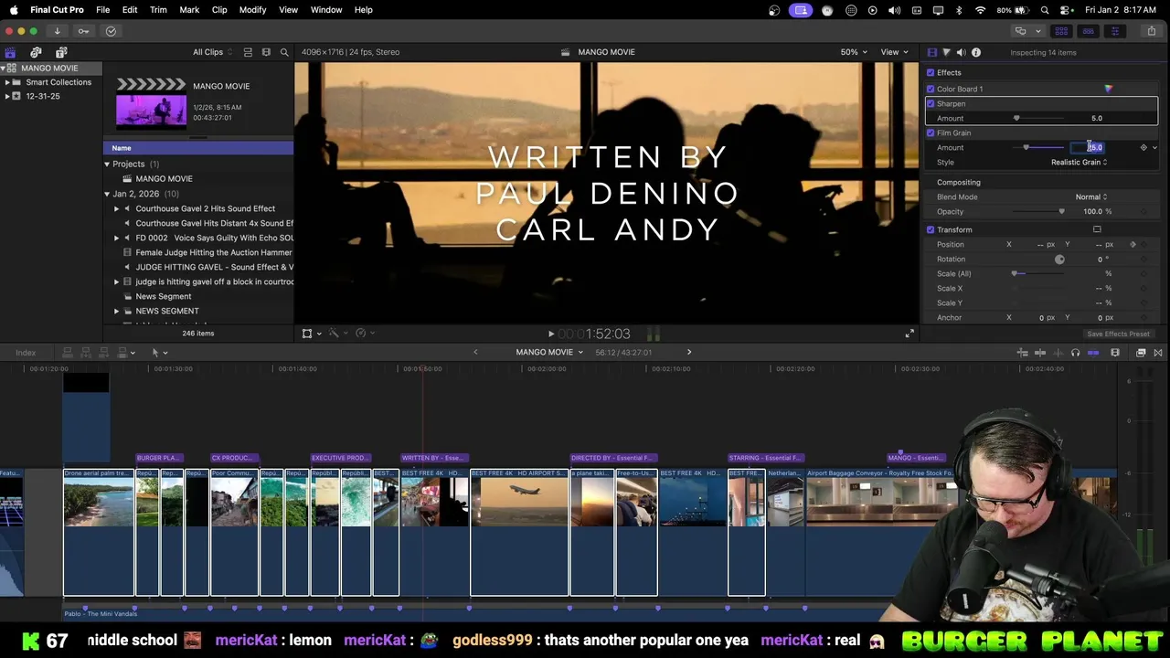Show the Photos and Audio sidebar
The height and width of the screenshot is (658, 1170).
tap(36, 52)
